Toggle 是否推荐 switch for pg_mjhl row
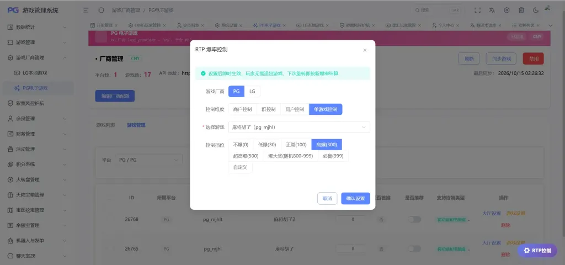 (414, 249)
